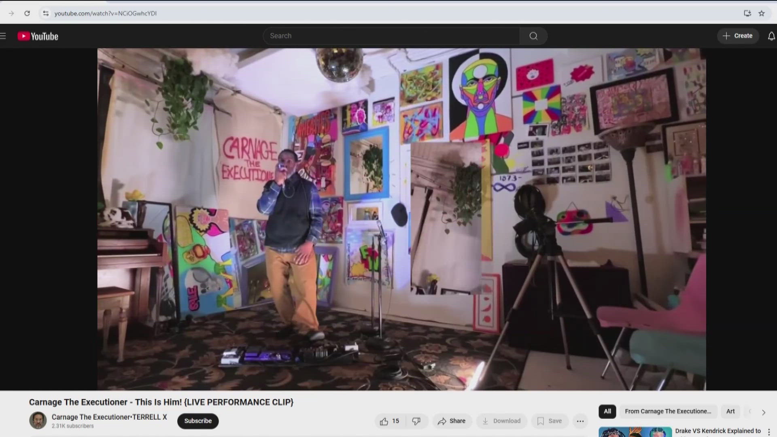Select the Art filter chip
Image resolution: width=777 pixels, height=437 pixels.
point(730,412)
